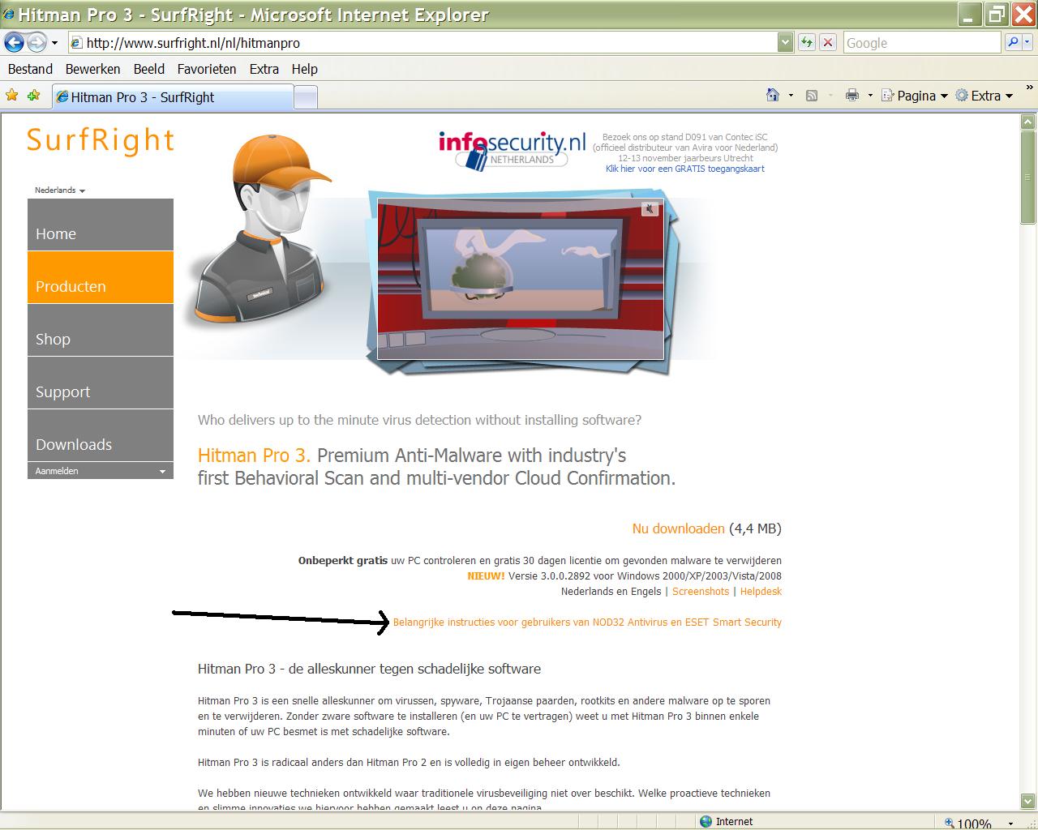Image resolution: width=1038 pixels, height=830 pixels.
Task: Go forward with the browser Forward arrow
Action: coord(36,42)
